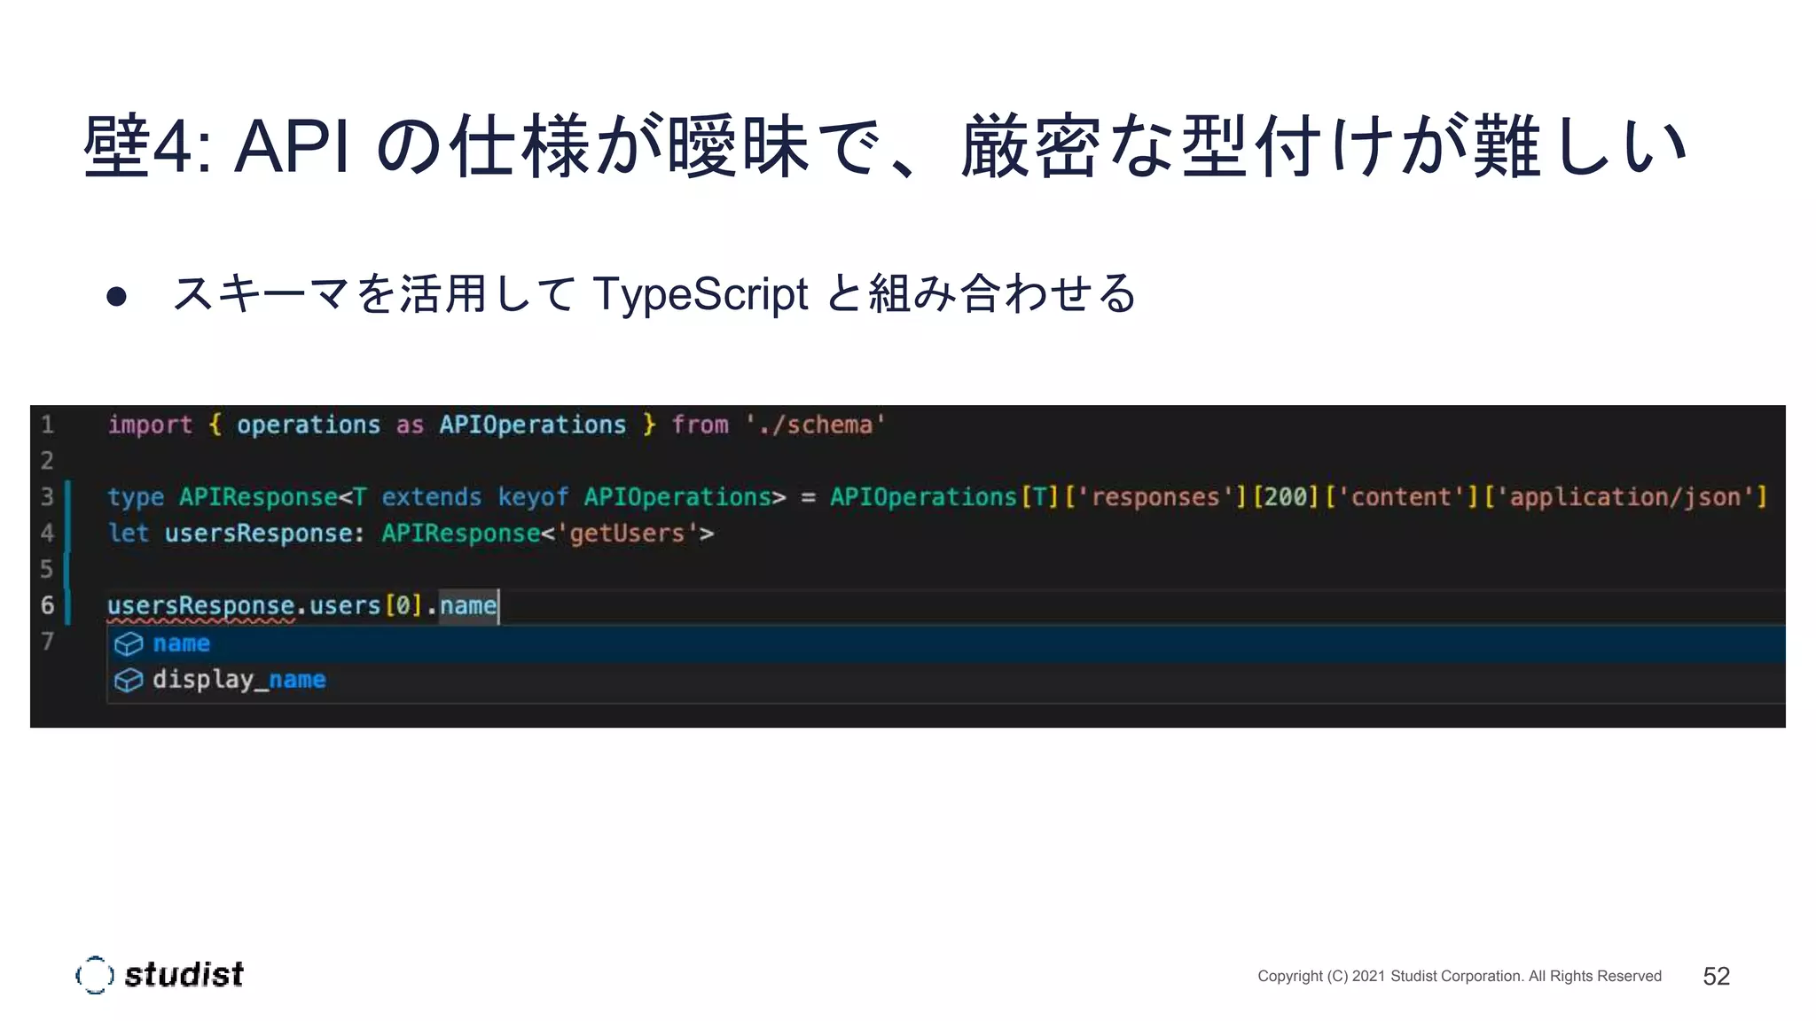This screenshot has width=1816, height=1021.
Task: Click the 'type' keyword on line 3
Action: [x=136, y=497]
